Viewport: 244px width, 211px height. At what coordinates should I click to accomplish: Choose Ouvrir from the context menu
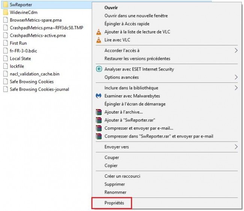111,7
